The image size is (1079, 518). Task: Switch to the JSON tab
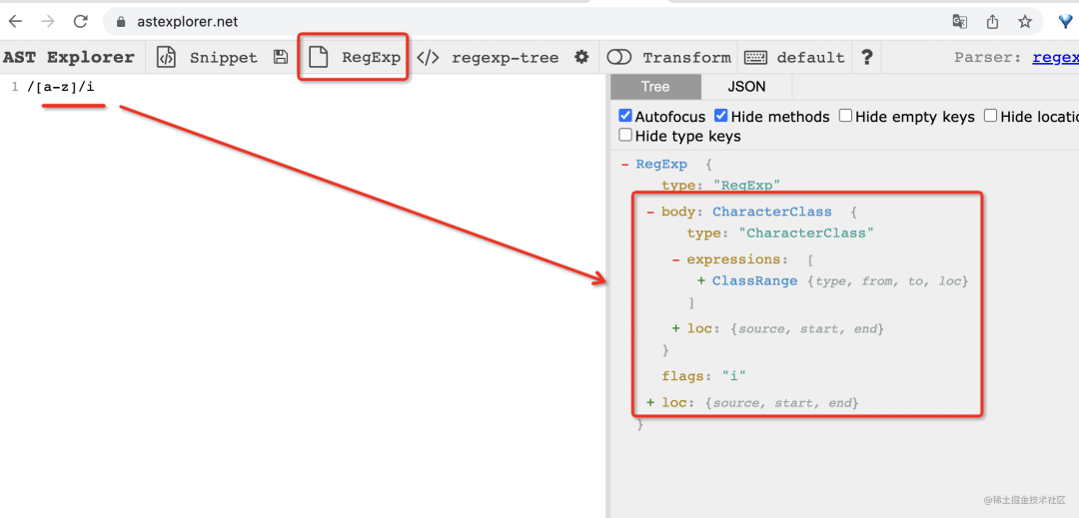(746, 87)
